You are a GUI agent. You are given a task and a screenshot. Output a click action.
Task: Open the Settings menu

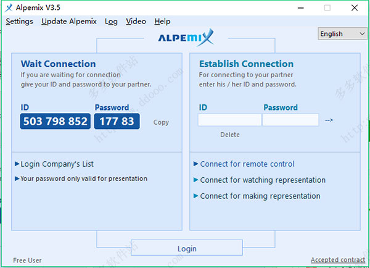point(19,22)
